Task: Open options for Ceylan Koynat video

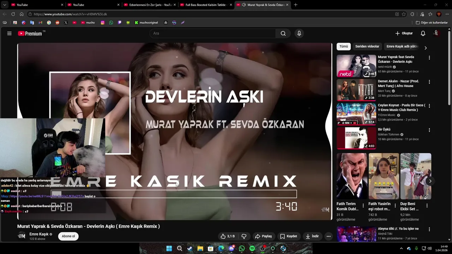Action: pos(429,106)
